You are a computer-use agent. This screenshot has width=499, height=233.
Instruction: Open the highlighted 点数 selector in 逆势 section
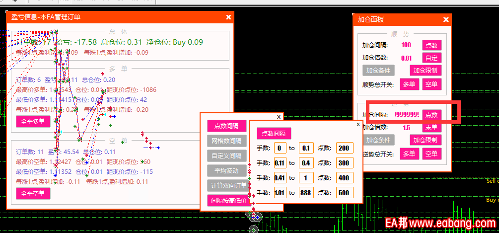pyautogui.click(x=431, y=115)
